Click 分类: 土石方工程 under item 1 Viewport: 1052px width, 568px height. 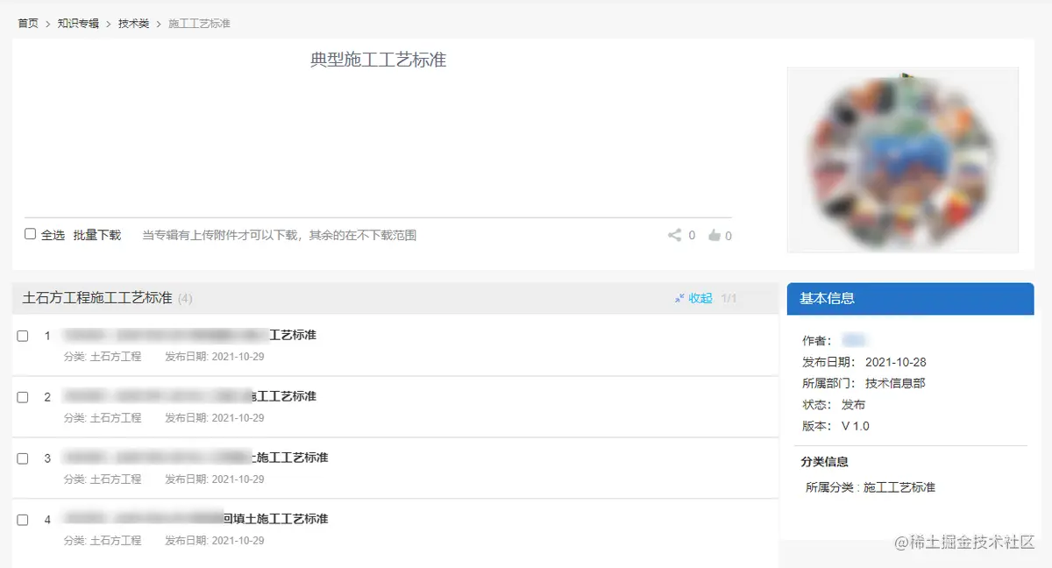[x=103, y=357]
